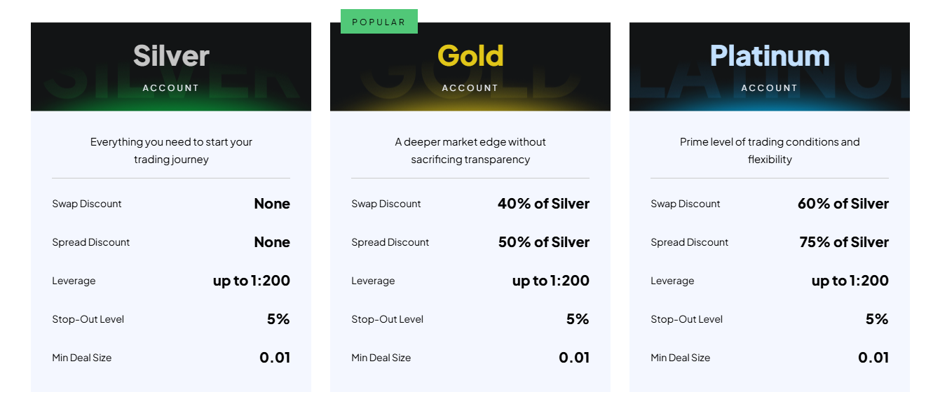Screen dimensions: 926x406
Task: Click Gold's Stop-Out Level 5% value
Action: tap(578, 319)
